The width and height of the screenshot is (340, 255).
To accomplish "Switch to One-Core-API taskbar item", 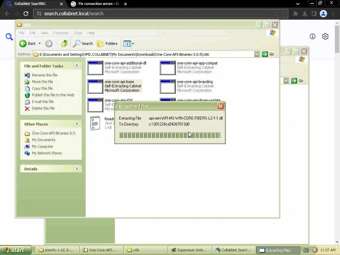I will tap(101, 250).
